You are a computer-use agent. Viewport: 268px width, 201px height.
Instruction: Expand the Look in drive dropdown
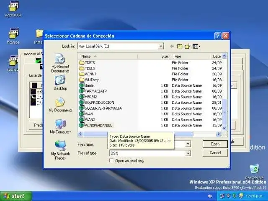point(161,46)
